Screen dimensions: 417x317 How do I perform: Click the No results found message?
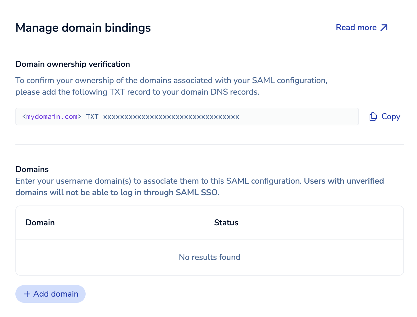pos(209,257)
